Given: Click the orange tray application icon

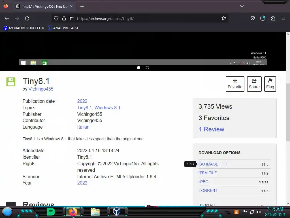Looking at the screenshot, I should [x=236, y=212].
